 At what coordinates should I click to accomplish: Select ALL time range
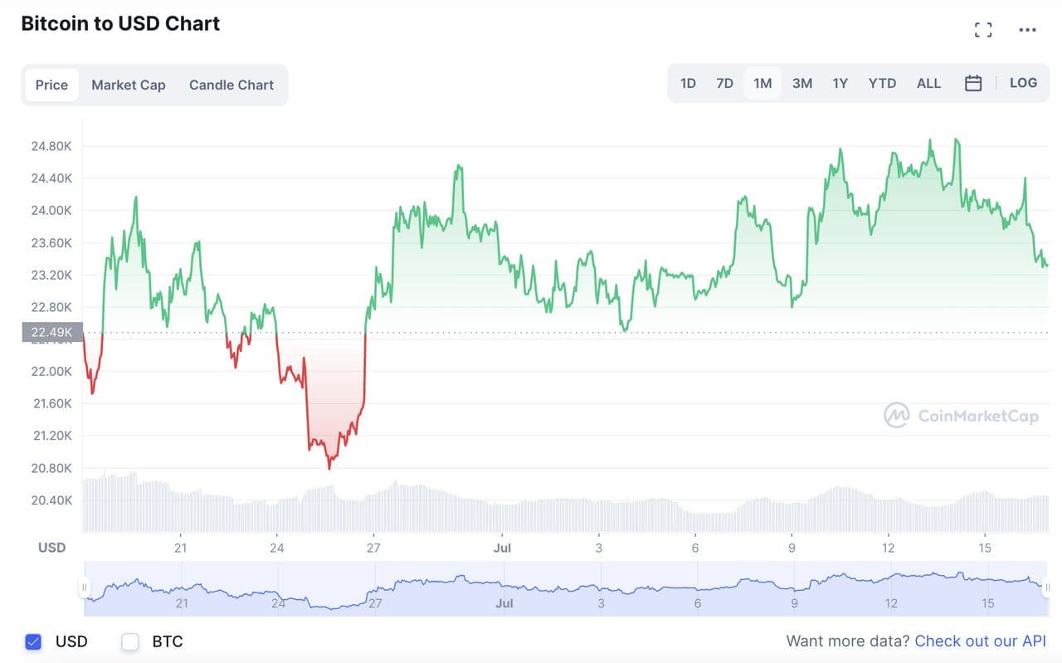tap(928, 83)
